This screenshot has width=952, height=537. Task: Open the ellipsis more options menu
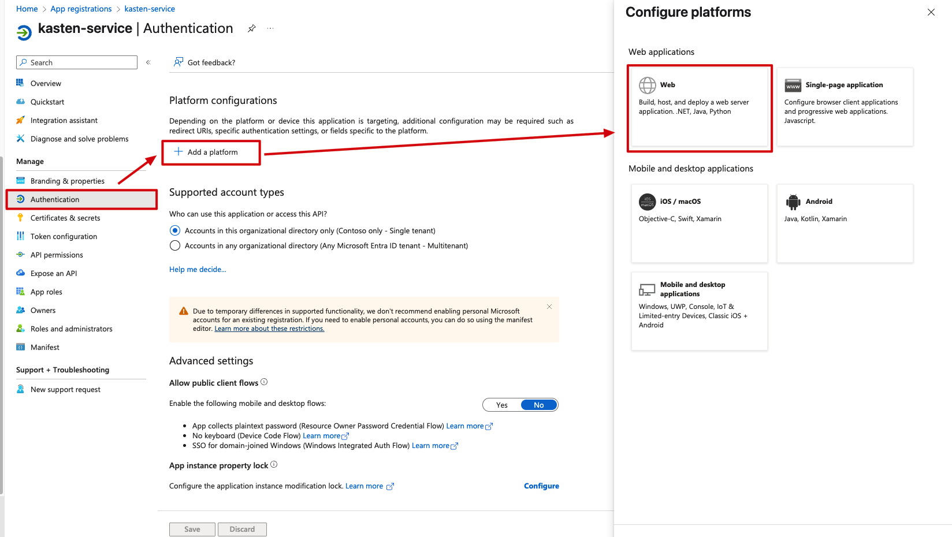pyautogui.click(x=270, y=28)
